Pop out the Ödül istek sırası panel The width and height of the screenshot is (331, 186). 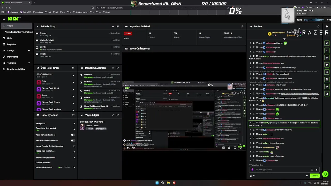73,68
